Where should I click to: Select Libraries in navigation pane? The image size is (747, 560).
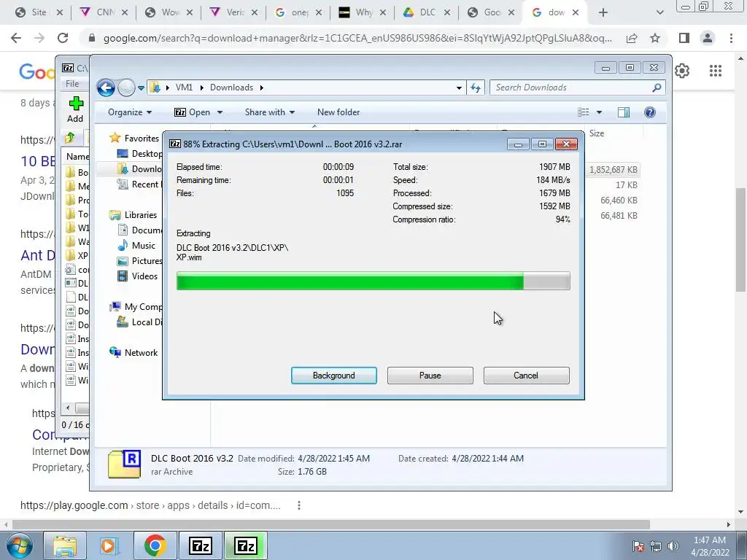[x=134, y=215]
